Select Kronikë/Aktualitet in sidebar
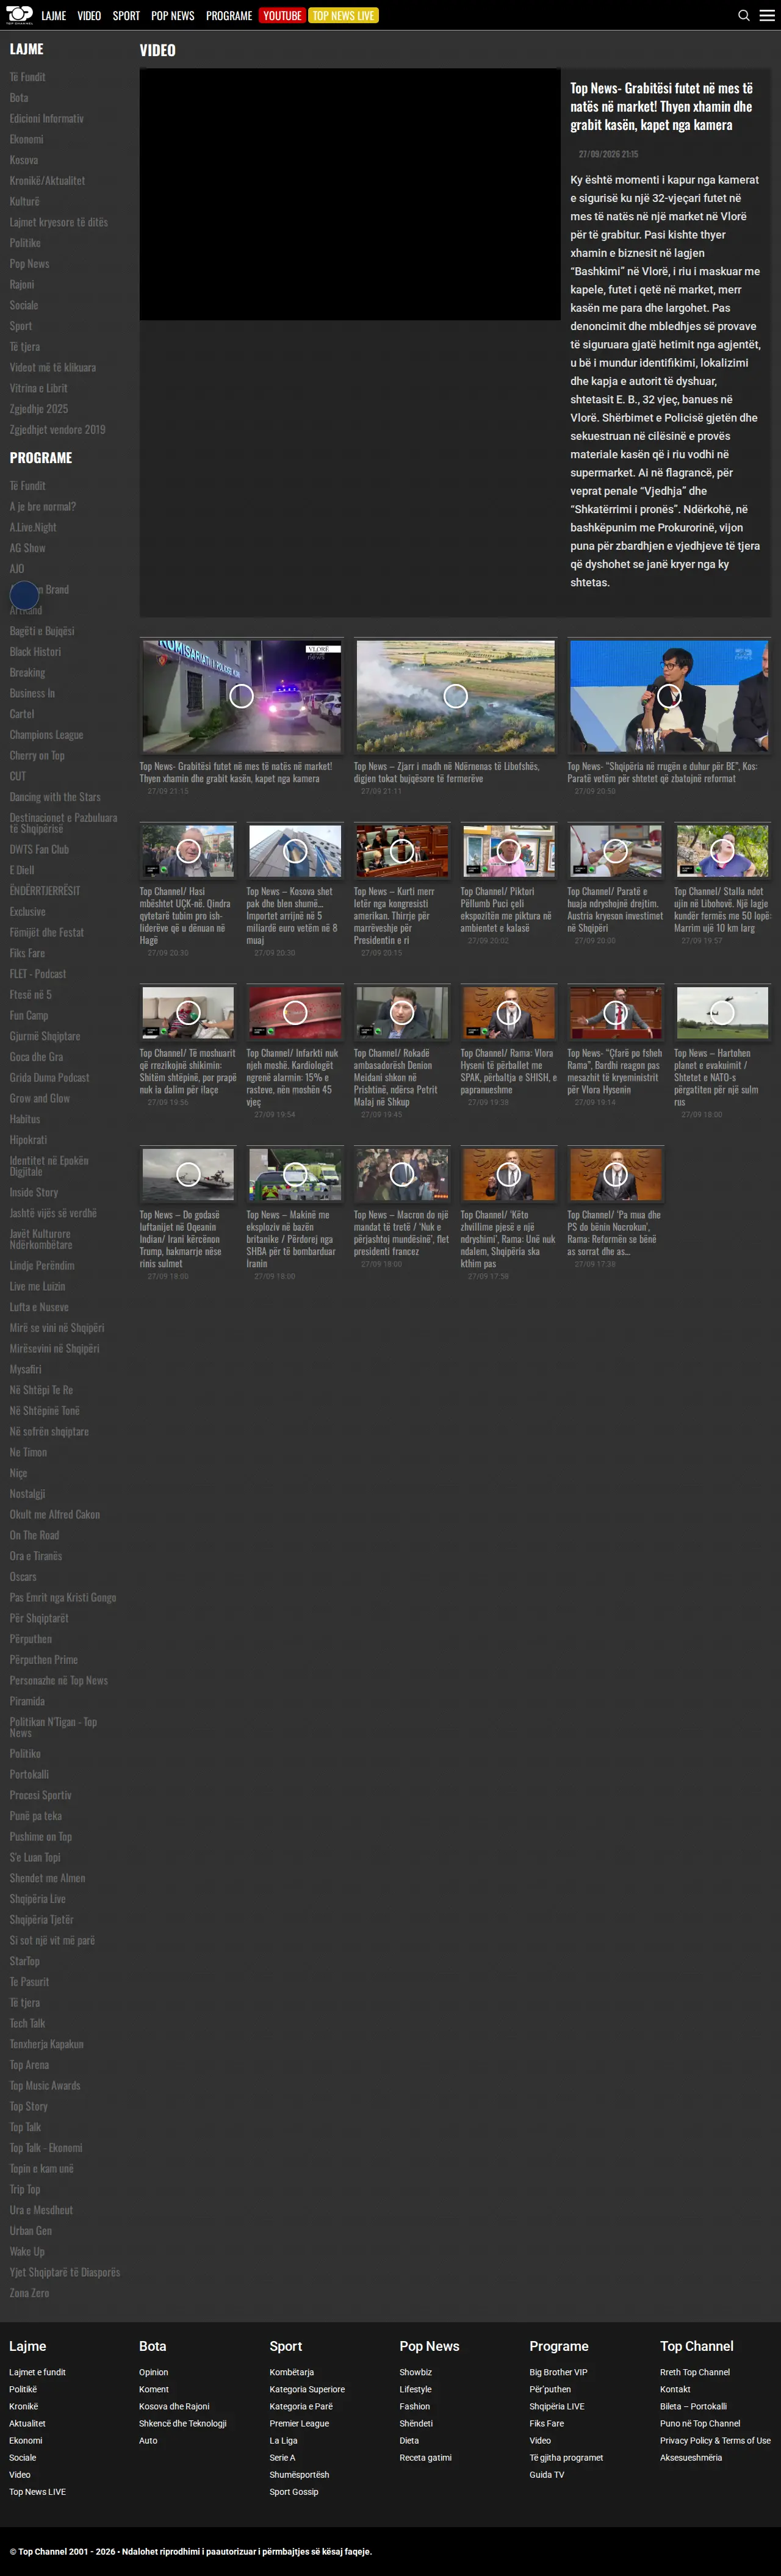Viewport: 781px width, 2576px height. pos(47,181)
